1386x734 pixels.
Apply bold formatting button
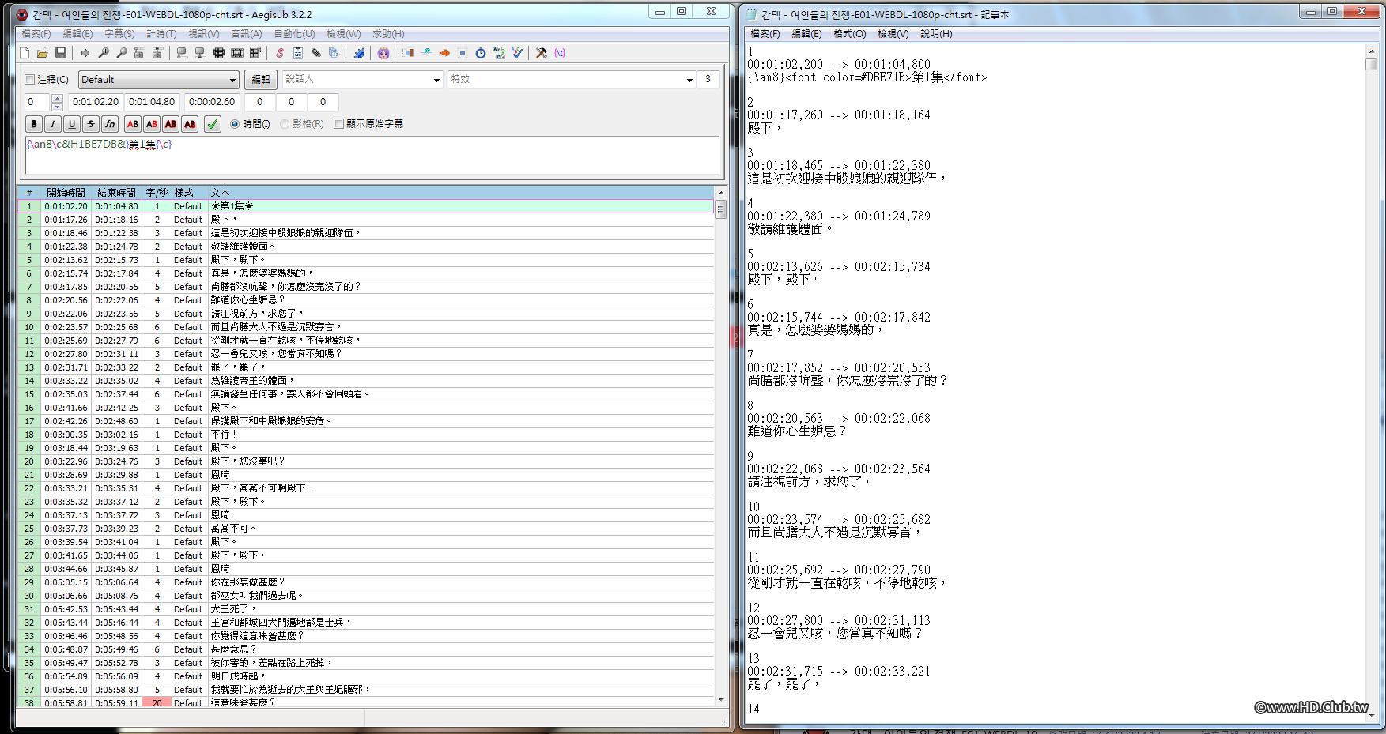coord(34,124)
